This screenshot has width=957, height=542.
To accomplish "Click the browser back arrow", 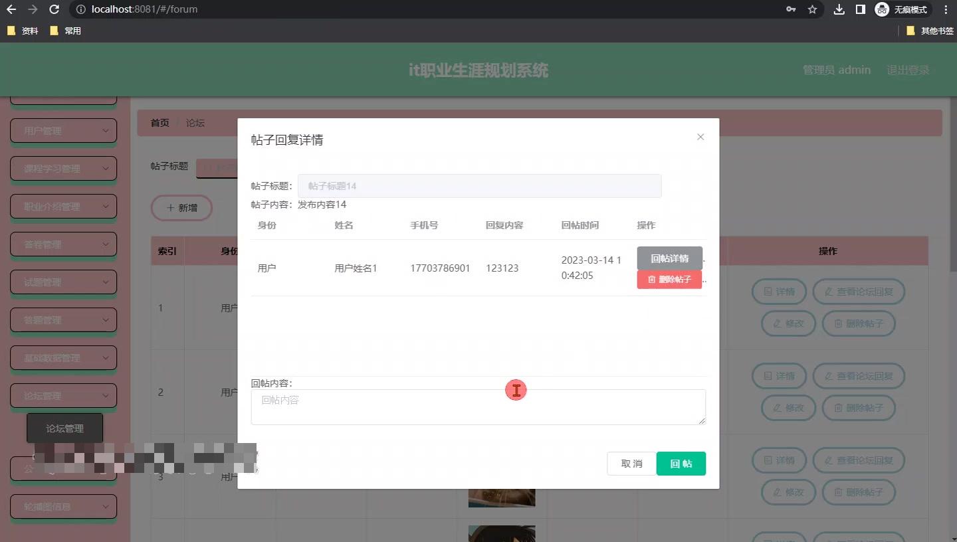I will [x=11, y=9].
